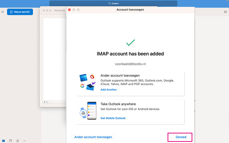The image size is (229, 143).
Task: Click the Gereed button
Action: point(181,137)
